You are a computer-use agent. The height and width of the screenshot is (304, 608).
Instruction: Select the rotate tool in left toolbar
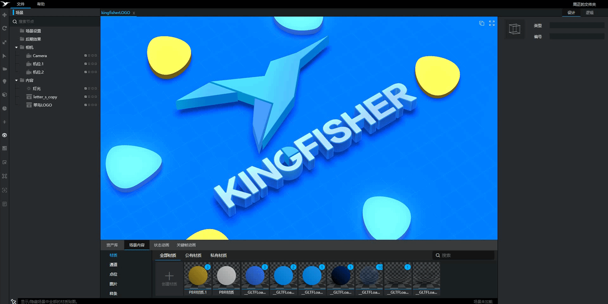coord(4,28)
